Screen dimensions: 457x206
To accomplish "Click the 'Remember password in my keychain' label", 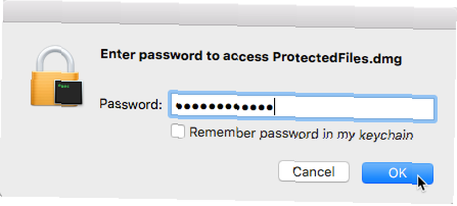I will [x=301, y=134].
